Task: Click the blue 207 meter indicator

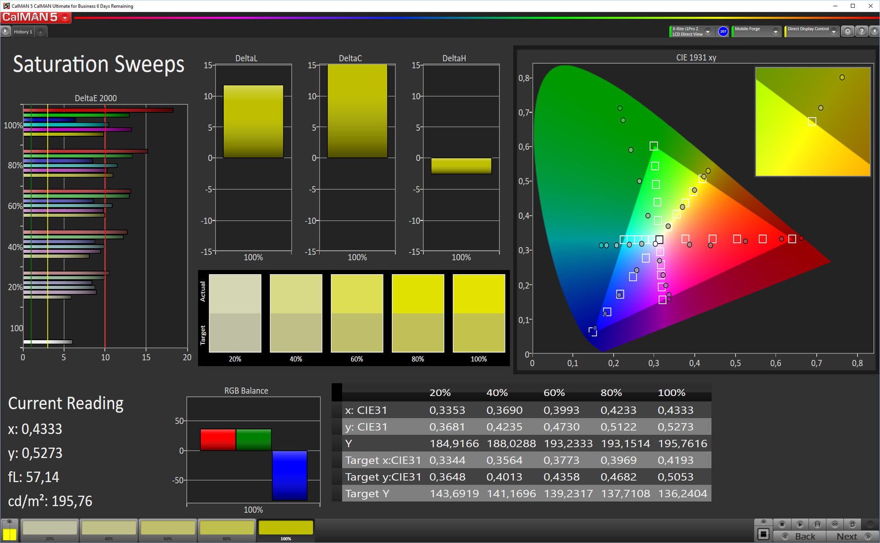Action: [x=723, y=31]
